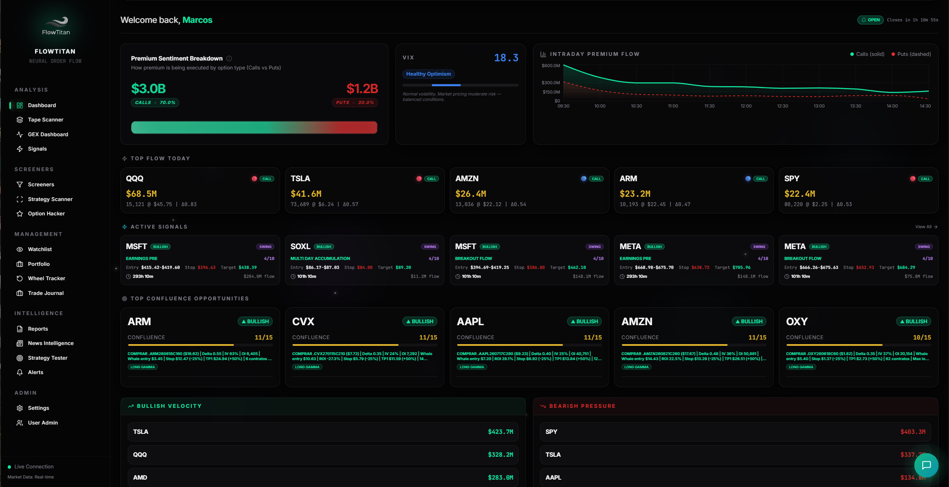The width and height of the screenshot is (949, 487).
Task: Open MSFT Breakout Flow signal card
Action: pos(529,260)
